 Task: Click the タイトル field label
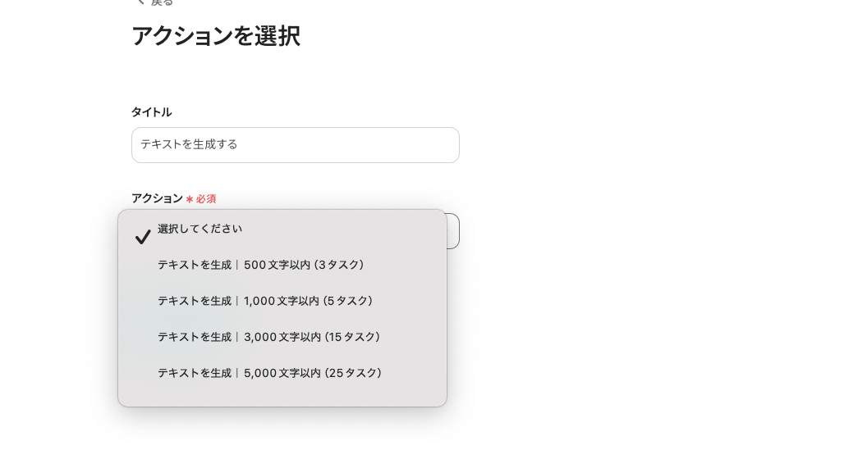[x=151, y=112]
